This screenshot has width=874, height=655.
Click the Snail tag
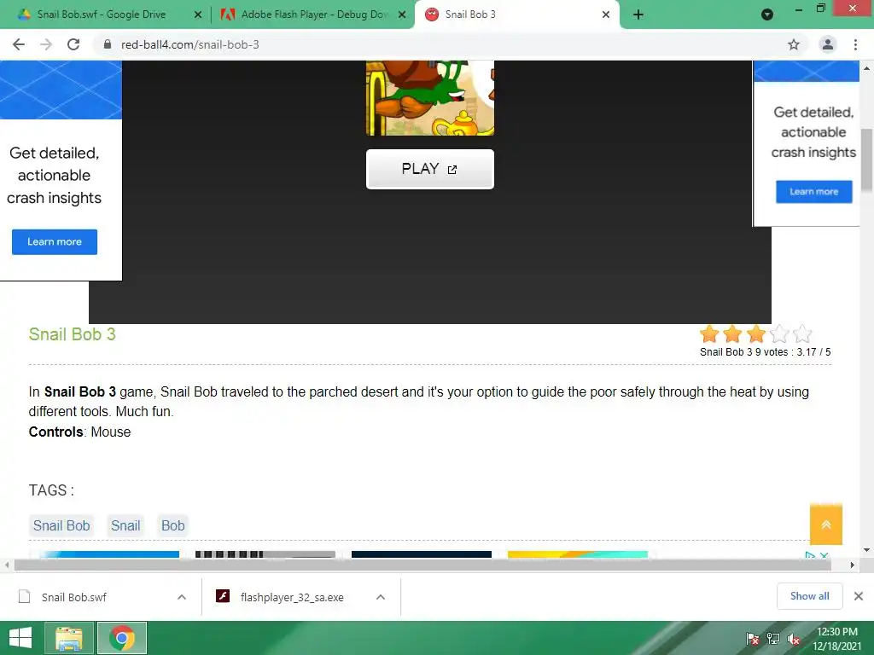[125, 525]
